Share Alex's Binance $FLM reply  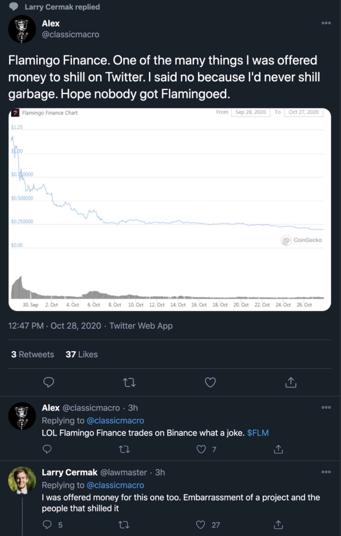(x=278, y=449)
